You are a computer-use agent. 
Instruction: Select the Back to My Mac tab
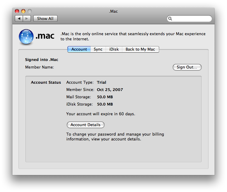click(140, 49)
